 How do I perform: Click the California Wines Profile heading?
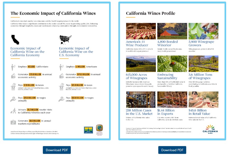150,13
